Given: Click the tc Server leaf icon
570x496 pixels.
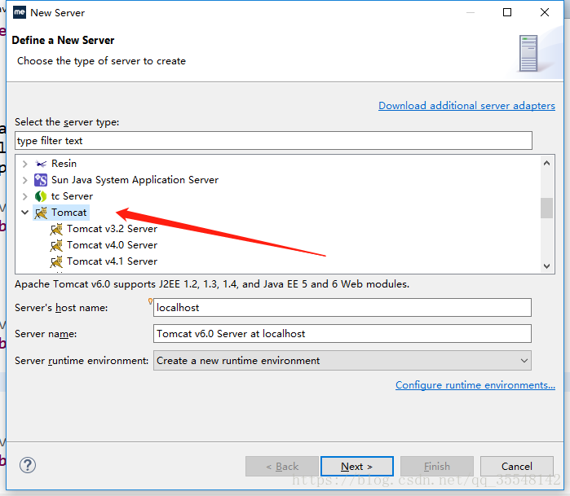Looking at the screenshot, I should click(x=41, y=196).
